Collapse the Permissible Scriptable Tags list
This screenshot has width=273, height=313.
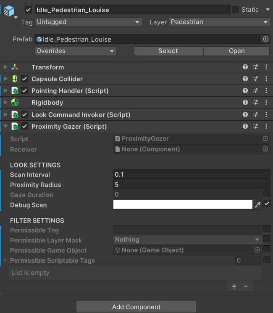tap(5, 260)
